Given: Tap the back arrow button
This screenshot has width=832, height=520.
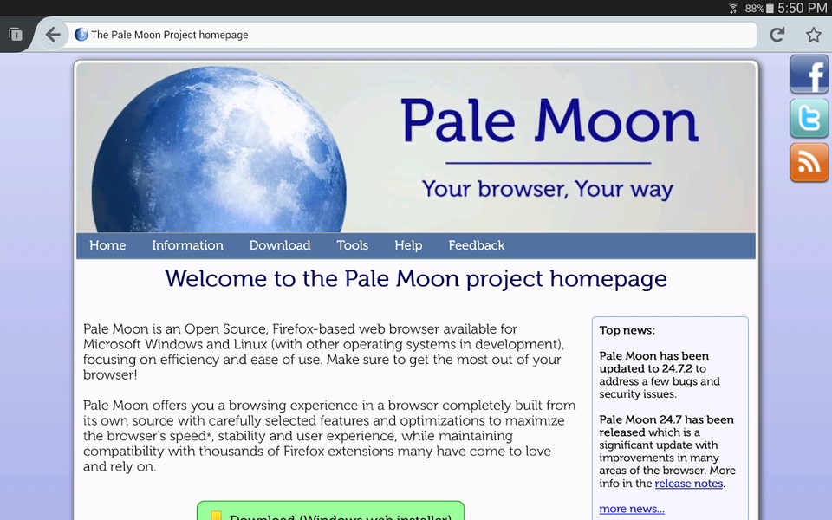Looking at the screenshot, I should (x=53, y=35).
